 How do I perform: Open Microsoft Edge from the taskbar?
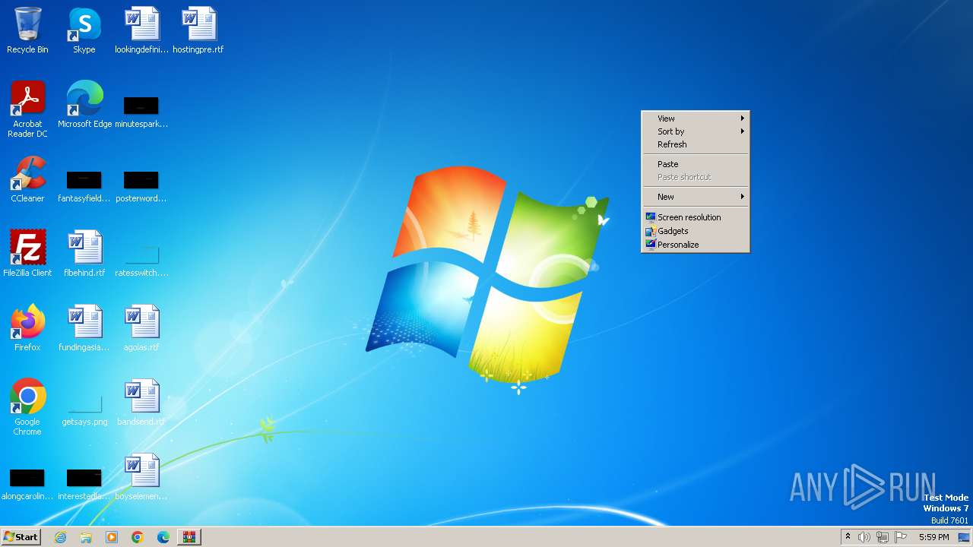tap(163, 537)
